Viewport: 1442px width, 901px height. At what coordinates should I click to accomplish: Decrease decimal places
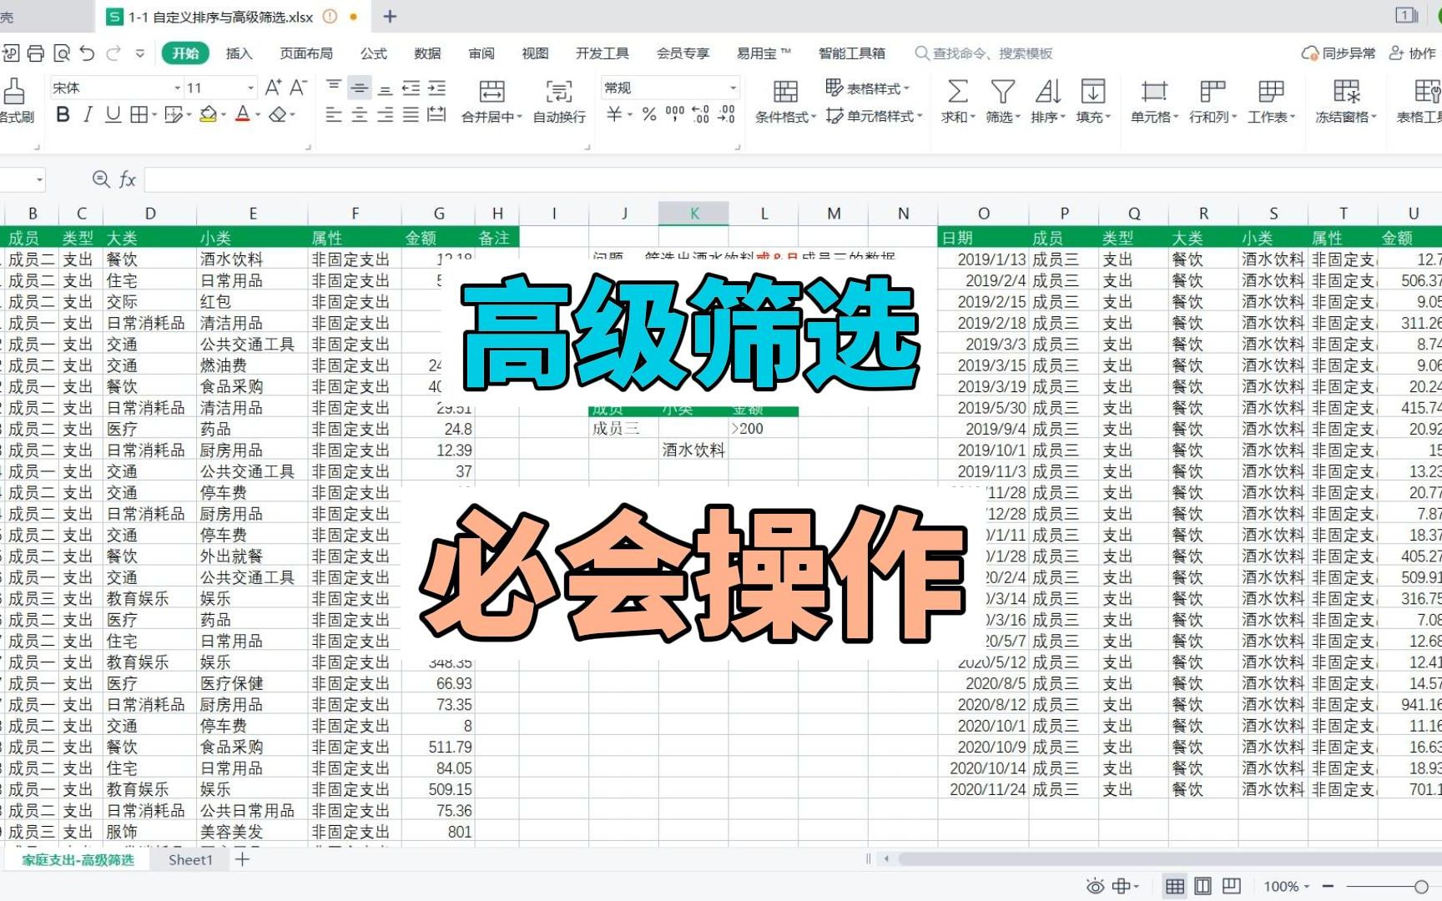[727, 114]
